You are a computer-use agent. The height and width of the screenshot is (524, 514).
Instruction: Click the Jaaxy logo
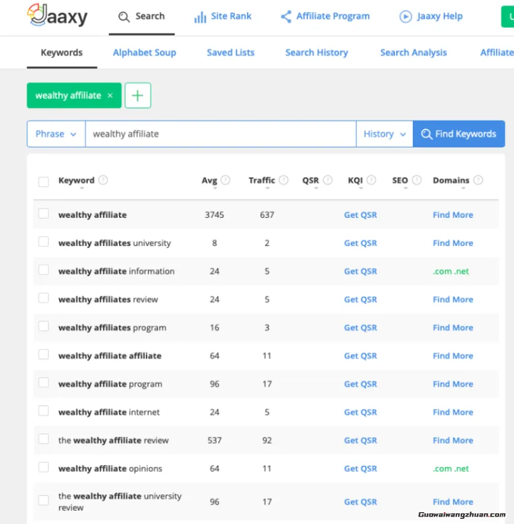click(x=57, y=15)
